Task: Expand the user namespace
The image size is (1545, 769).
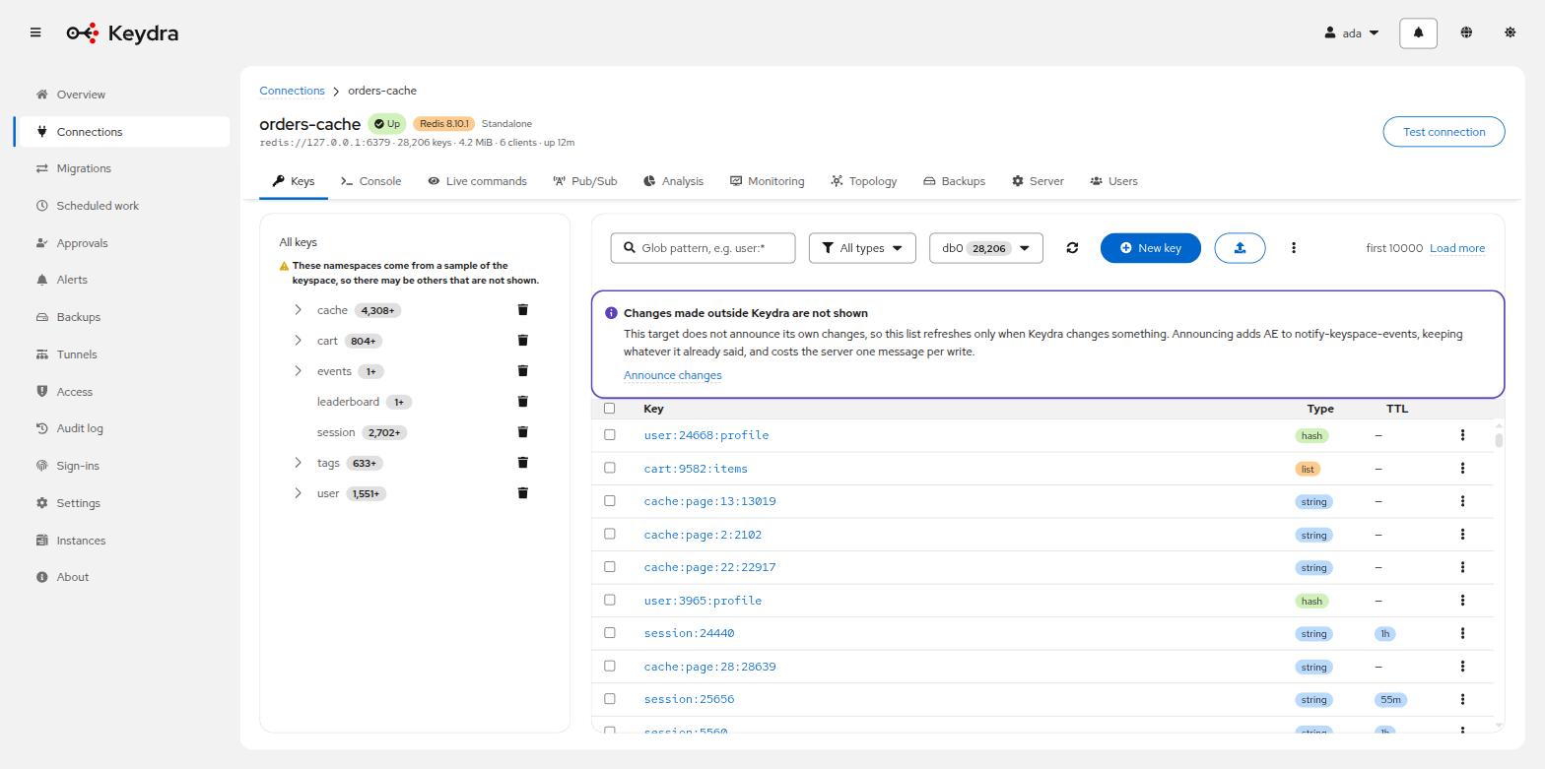Action: tap(298, 493)
